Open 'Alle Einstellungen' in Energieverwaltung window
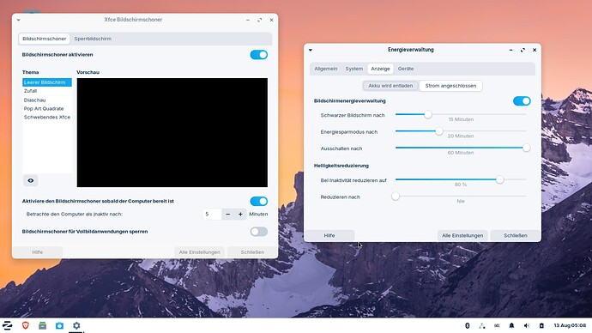592x333 pixels. (462, 236)
